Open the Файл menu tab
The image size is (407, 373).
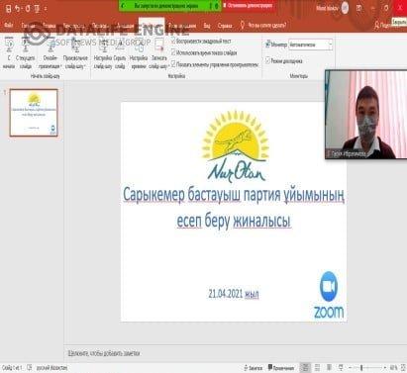(9, 26)
